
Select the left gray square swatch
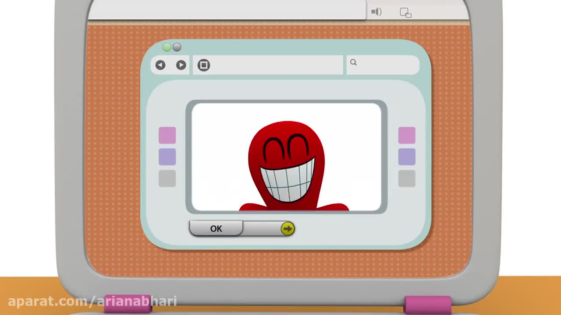[167, 178]
